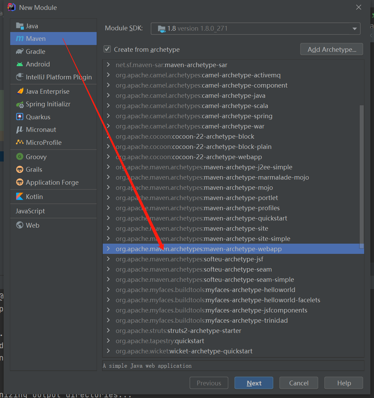Click the SDK folder icon in dropdown
Image resolution: width=374 pixels, height=398 pixels.
(x=162, y=29)
